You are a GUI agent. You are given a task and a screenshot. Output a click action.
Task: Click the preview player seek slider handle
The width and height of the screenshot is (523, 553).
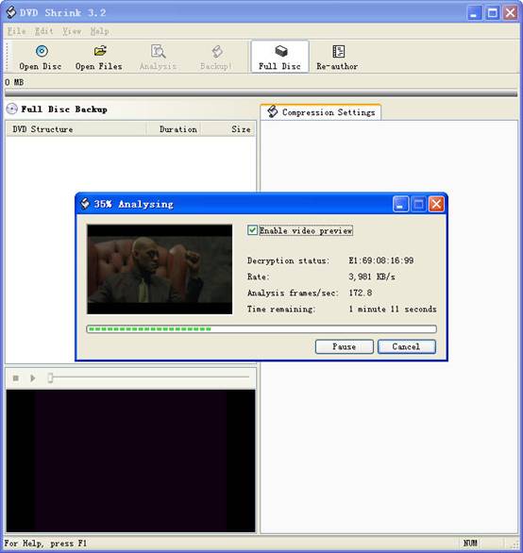50,377
